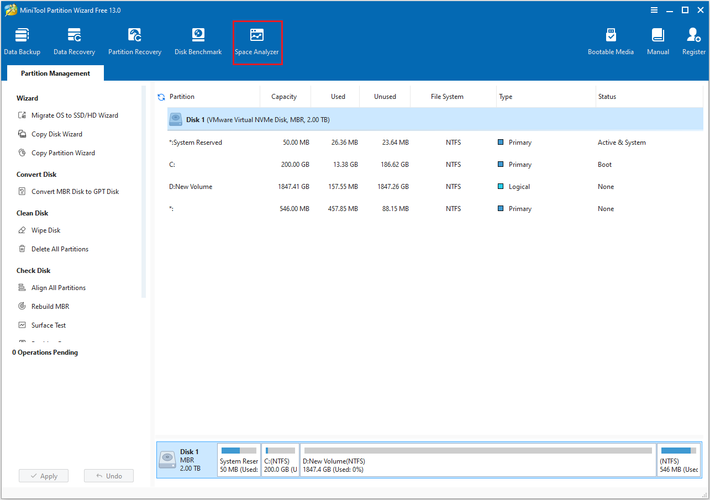This screenshot has height=500, width=710.
Task: Click the left sidebar vertical scrollbar
Action: click(x=144, y=192)
